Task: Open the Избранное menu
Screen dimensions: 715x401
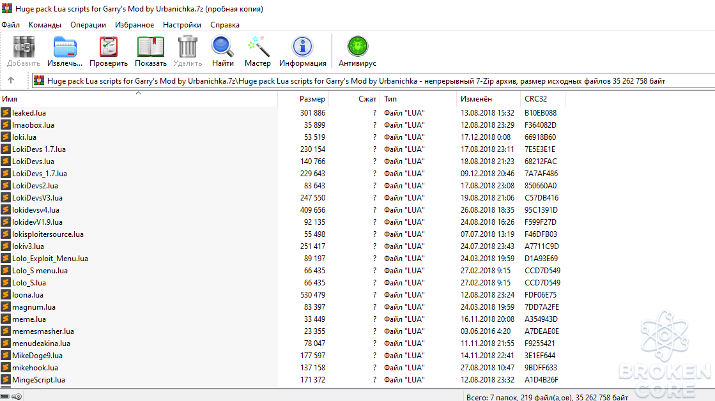Action: [135, 25]
